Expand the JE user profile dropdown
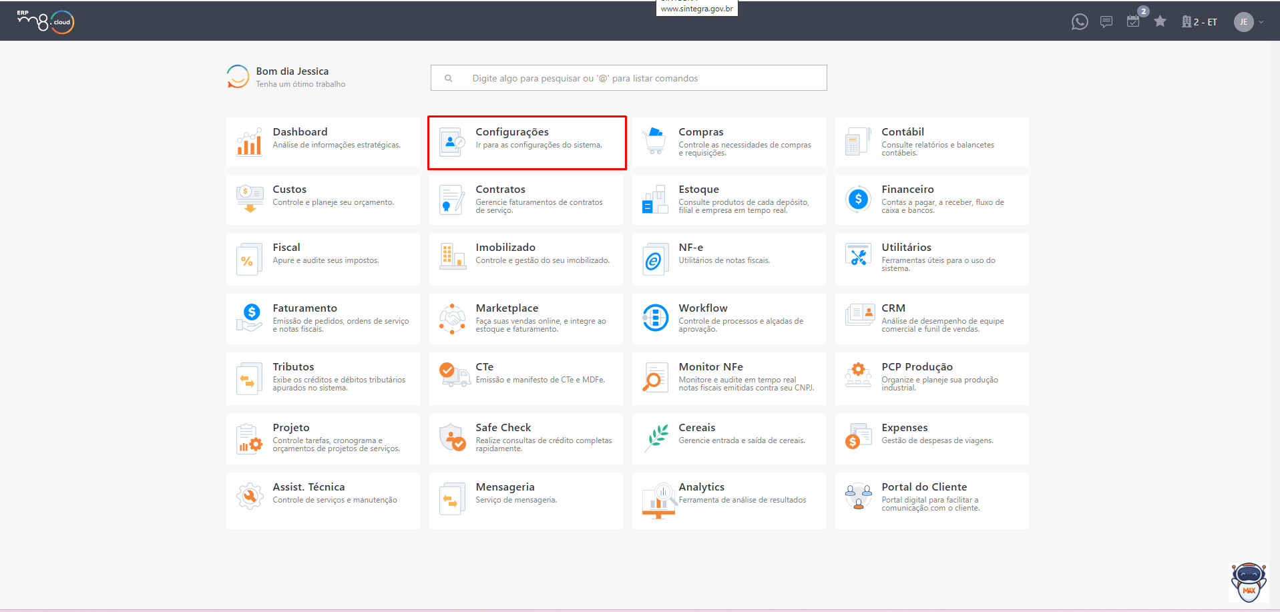 1261,22
